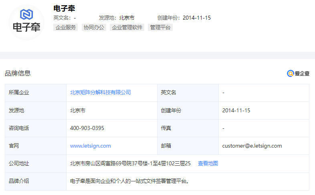The width and height of the screenshot is (315, 195).
Task: Click the header 发源地：北京市 text
Action: coord(117,18)
